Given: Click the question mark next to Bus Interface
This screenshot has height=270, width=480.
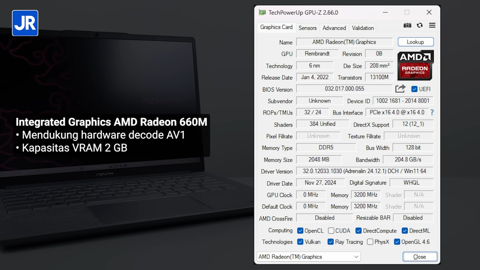Looking at the screenshot, I should point(432,112).
